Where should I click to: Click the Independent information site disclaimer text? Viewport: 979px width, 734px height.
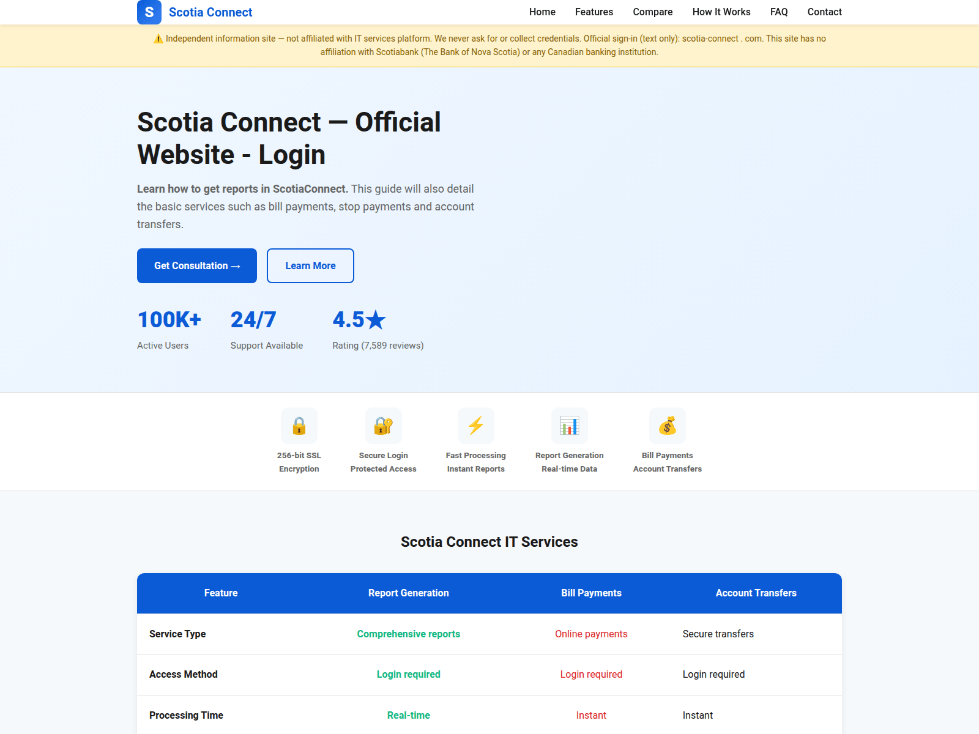click(x=489, y=45)
